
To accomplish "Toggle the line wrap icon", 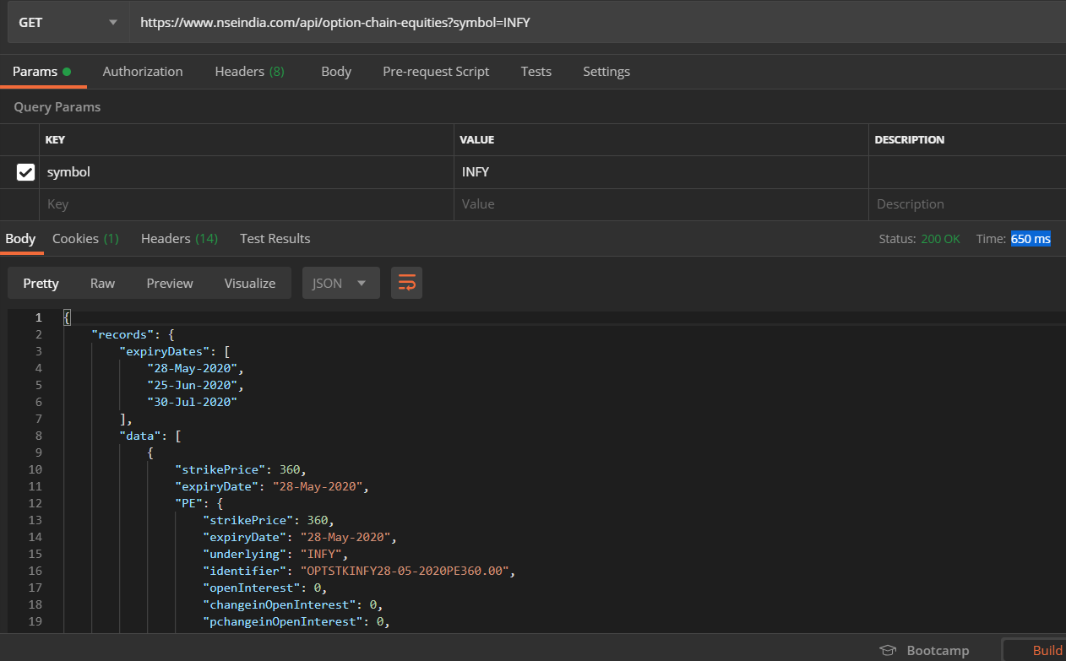I will [406, 283].
